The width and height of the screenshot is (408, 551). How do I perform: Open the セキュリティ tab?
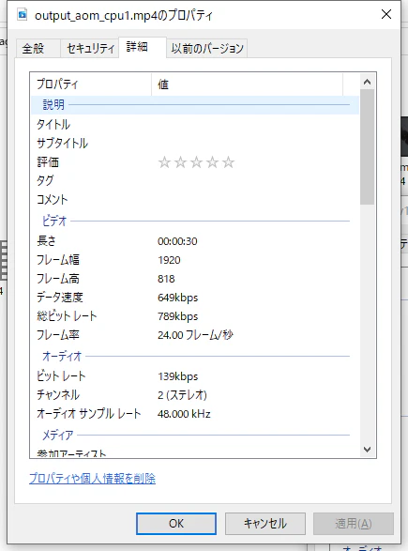(x=89, y=48)
